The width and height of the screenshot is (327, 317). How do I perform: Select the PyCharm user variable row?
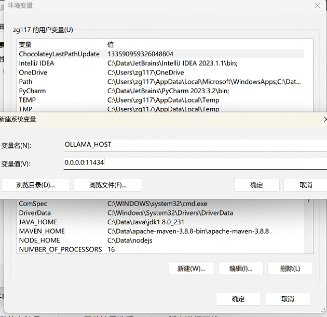click(x=32, y=91)
